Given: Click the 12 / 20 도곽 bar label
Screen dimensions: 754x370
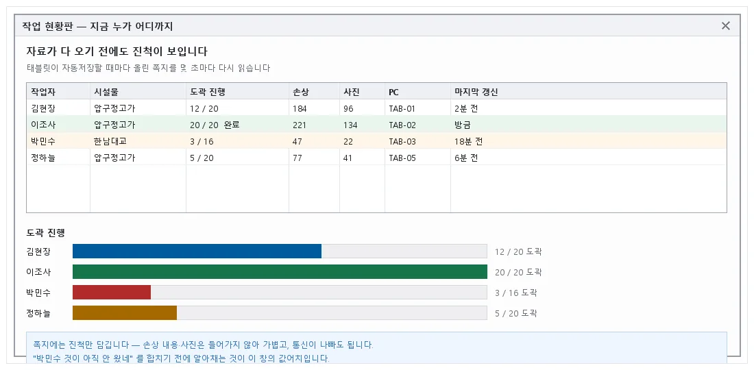Looking at the screenshot, I should pos(518,251).
